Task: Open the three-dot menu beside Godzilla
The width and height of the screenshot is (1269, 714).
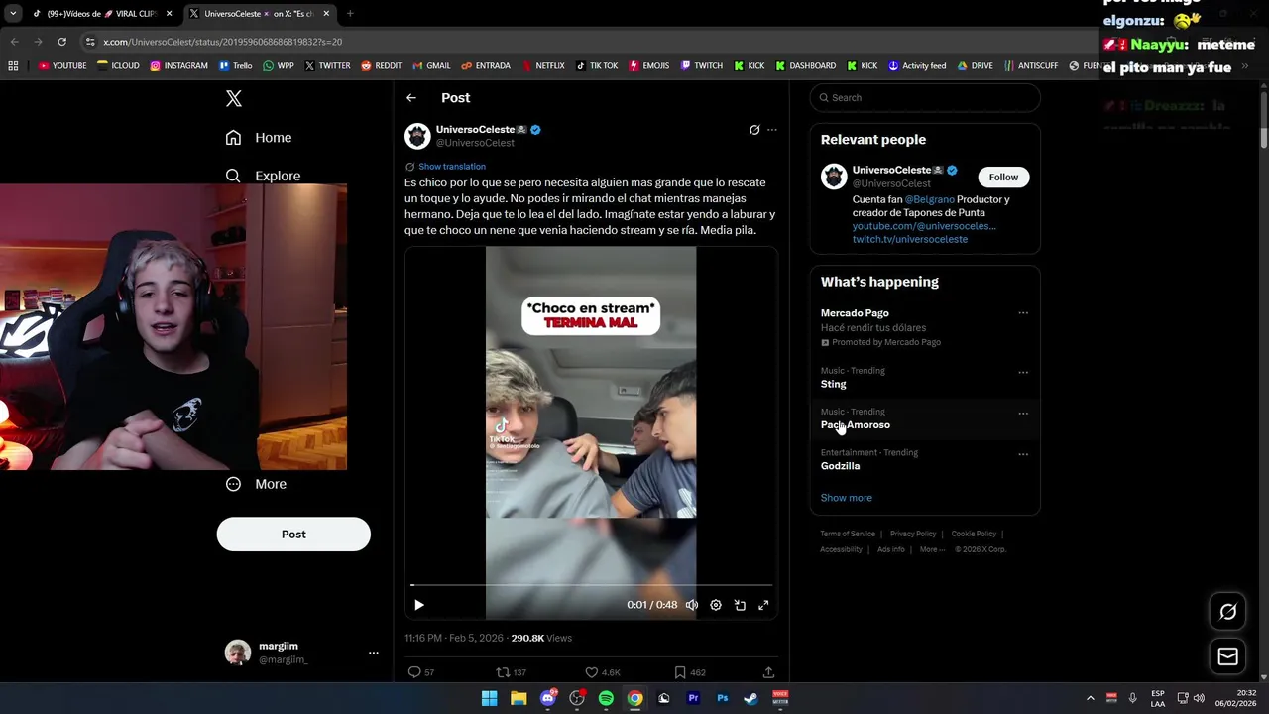Action: [x=1023, y=454]
